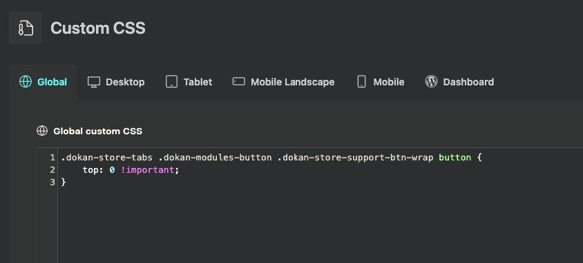Click the globe icon beside Global custom CSS
The height and width of the screenshot is (263, 583).
[42, 131]
